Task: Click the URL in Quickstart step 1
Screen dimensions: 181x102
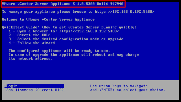Action: click(x=89, y=31)
